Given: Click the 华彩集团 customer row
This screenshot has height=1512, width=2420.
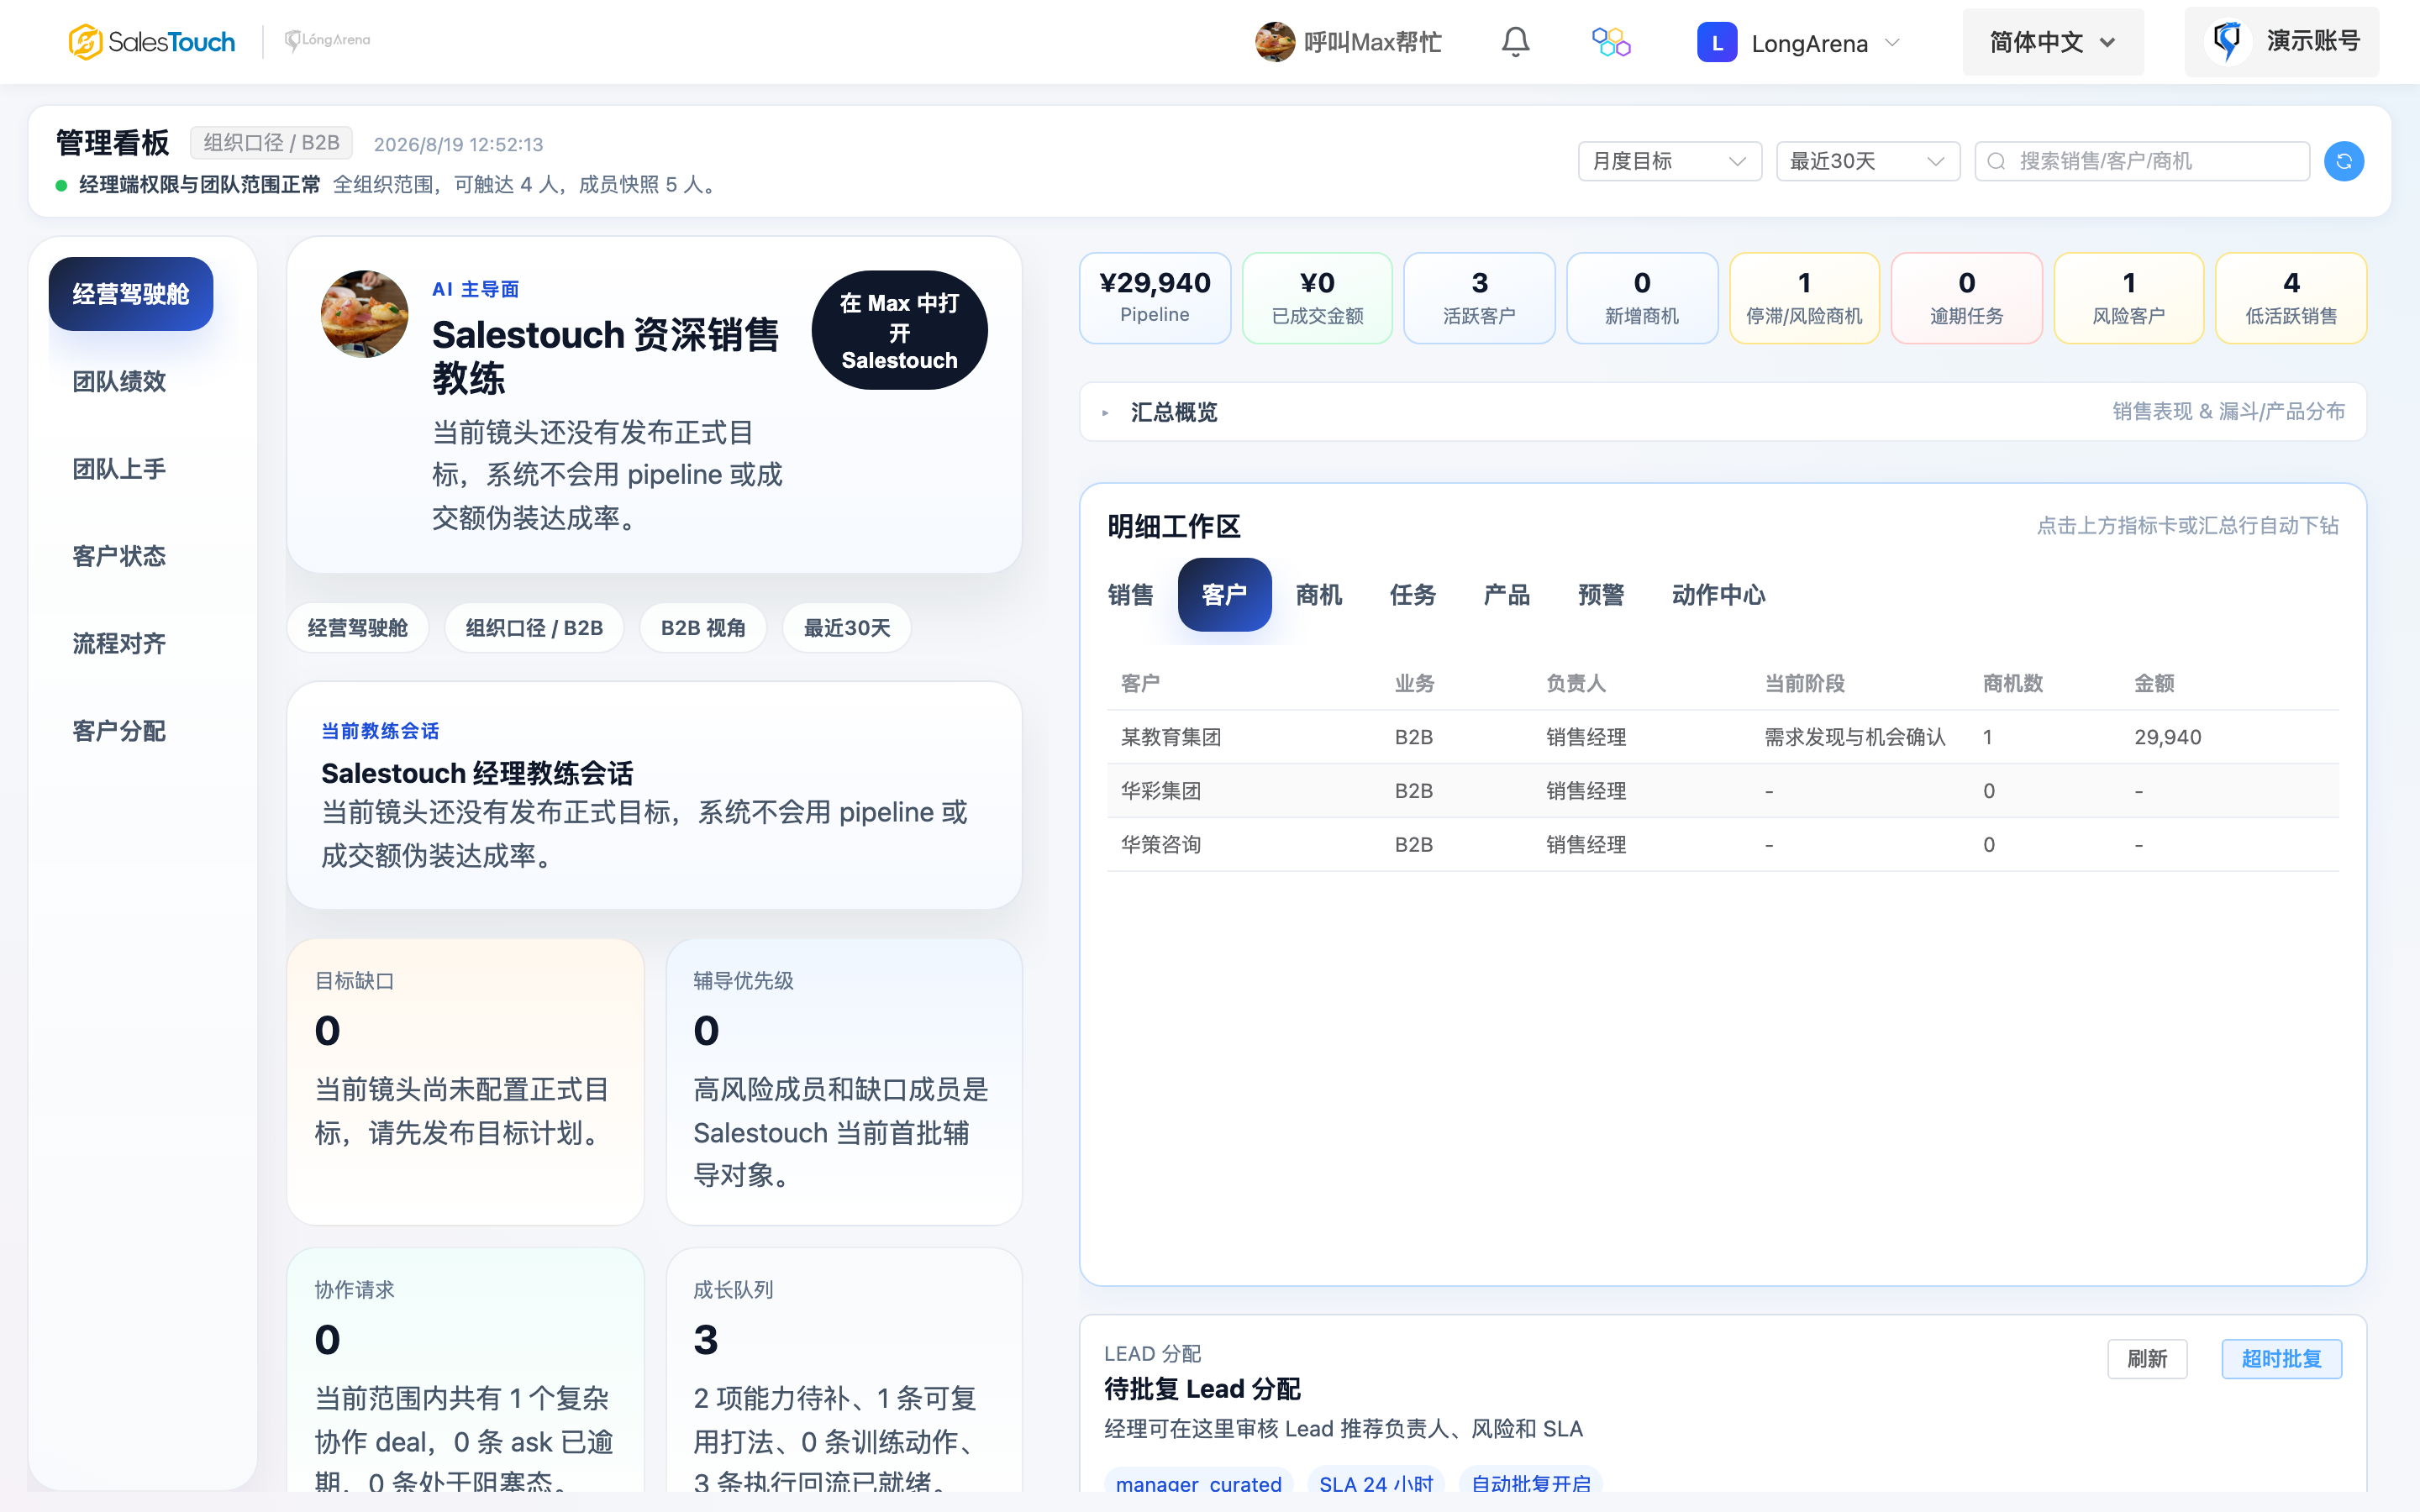Looking at the screenshot, I should click(x=1722, y=791).
